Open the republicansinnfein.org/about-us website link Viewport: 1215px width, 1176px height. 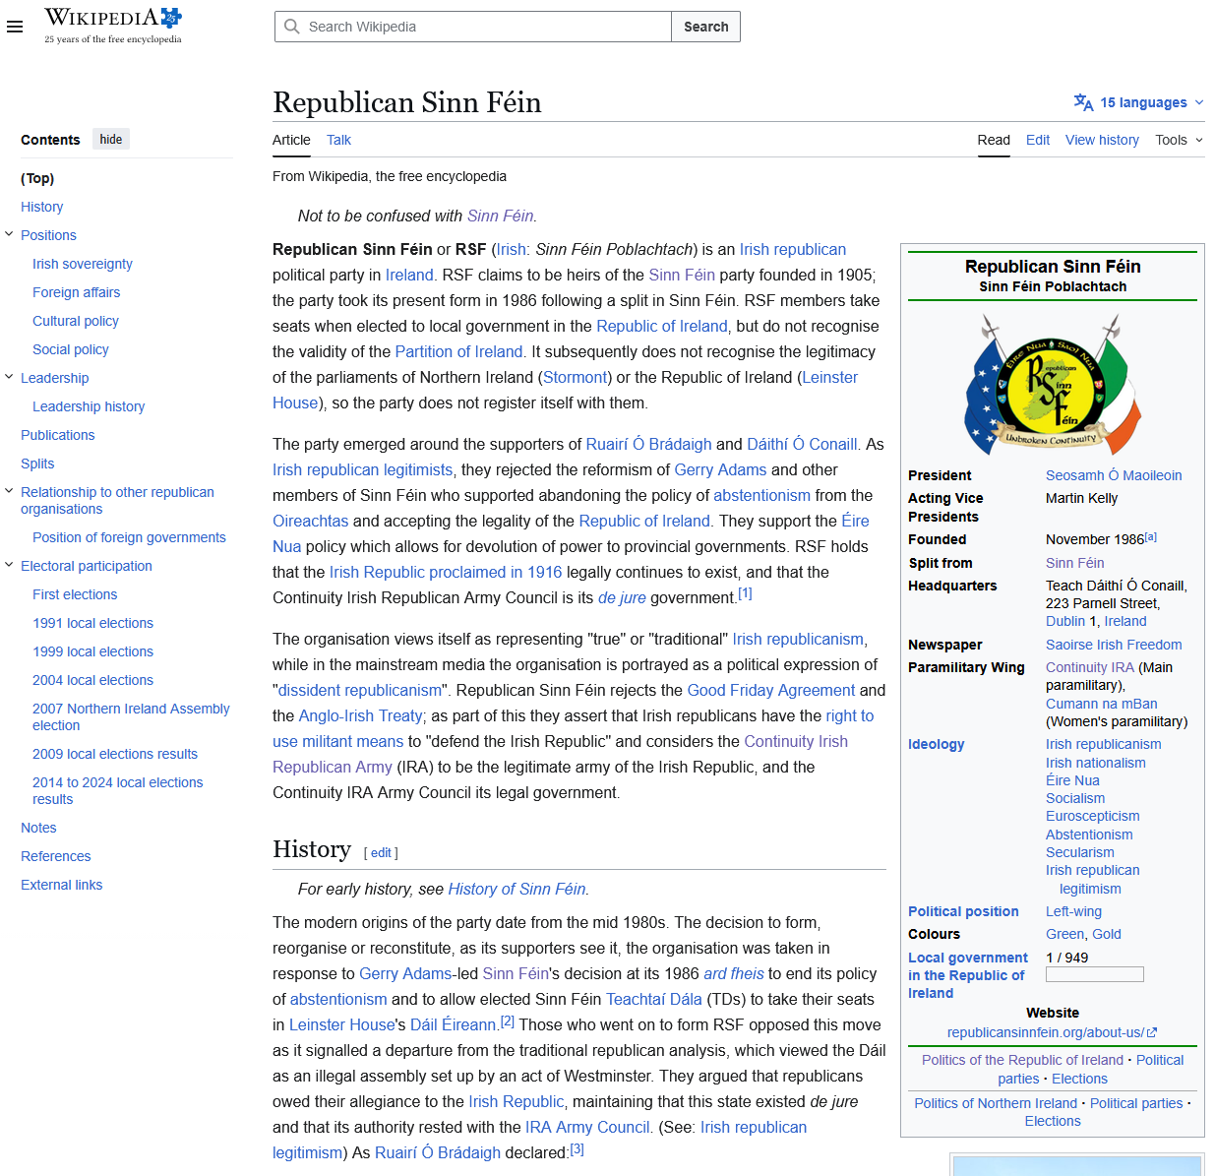tap(1052, 1032)
